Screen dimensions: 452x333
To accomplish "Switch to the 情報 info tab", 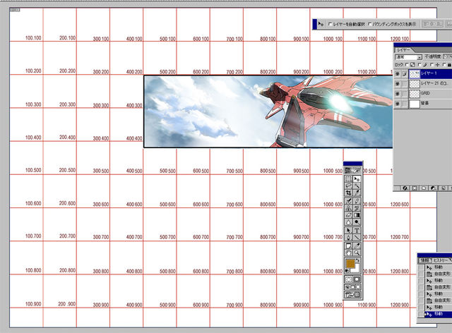I will pyautogui.click(x=424, y=260).
